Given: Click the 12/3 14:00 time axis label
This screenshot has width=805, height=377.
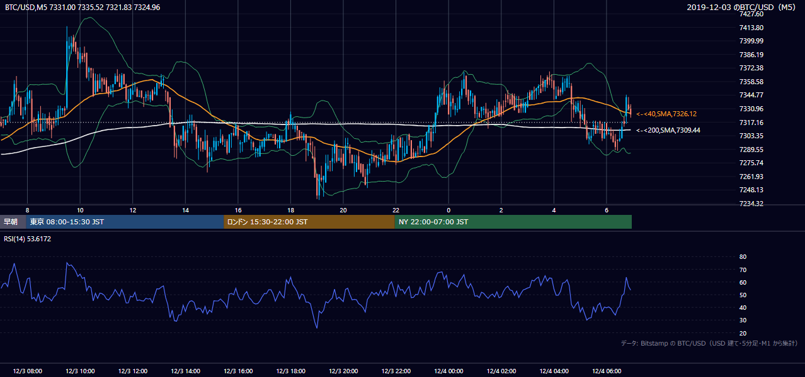Looking at the screenshot, I should click(x=185, y=371).
